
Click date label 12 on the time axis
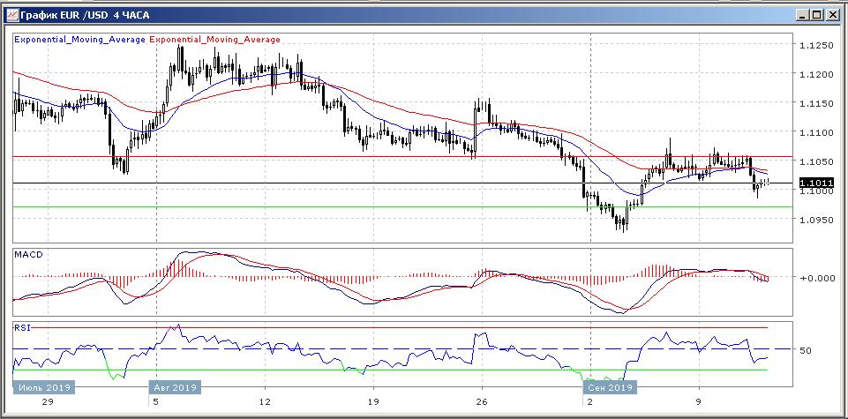click(264, 401)
